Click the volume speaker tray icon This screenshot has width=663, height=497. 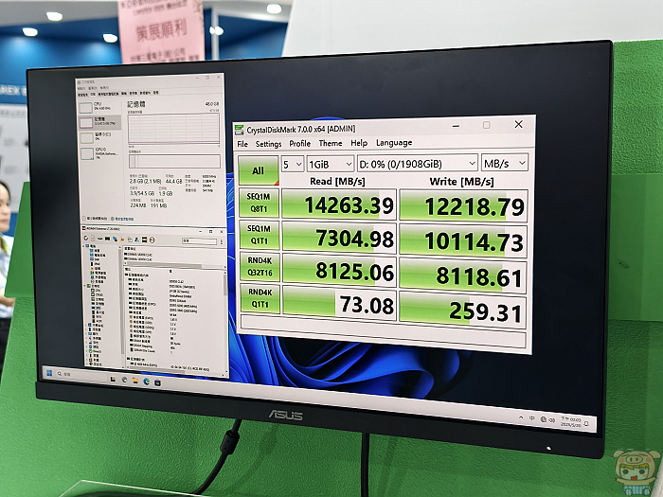(x=552, y=420)
